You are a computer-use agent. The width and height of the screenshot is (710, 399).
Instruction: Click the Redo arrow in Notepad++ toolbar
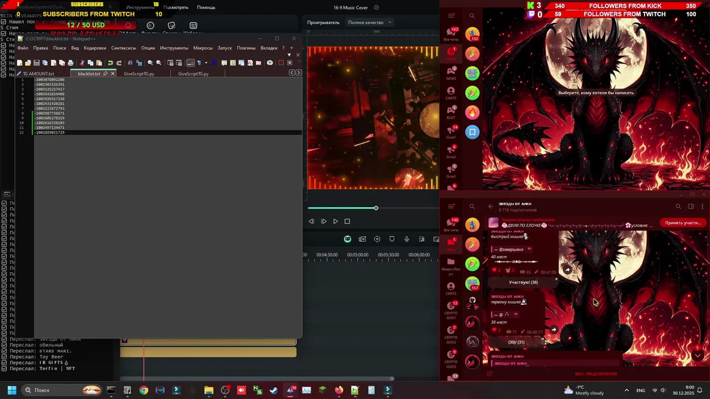119,63
